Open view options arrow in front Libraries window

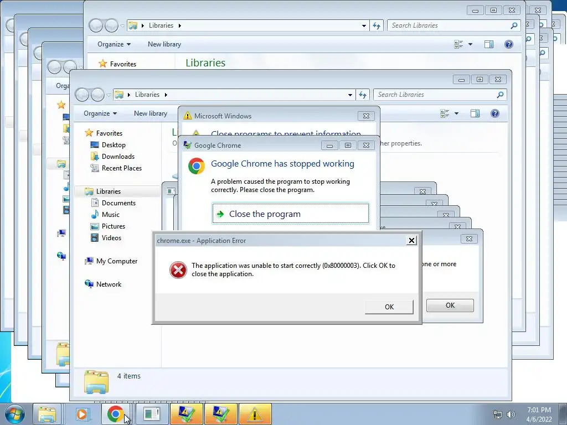point(456,113)
